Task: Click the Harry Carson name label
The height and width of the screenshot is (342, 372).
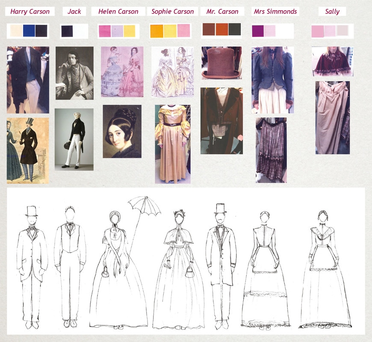Action: (x=30, y=12)
